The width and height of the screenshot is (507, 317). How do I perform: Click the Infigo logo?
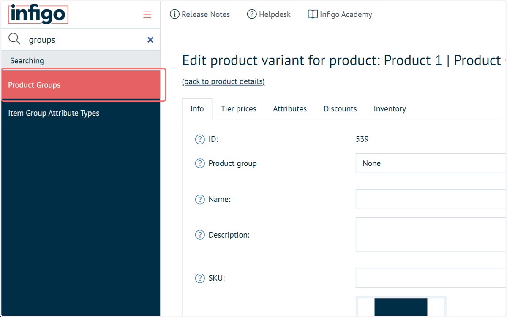(x=38, y=14)
